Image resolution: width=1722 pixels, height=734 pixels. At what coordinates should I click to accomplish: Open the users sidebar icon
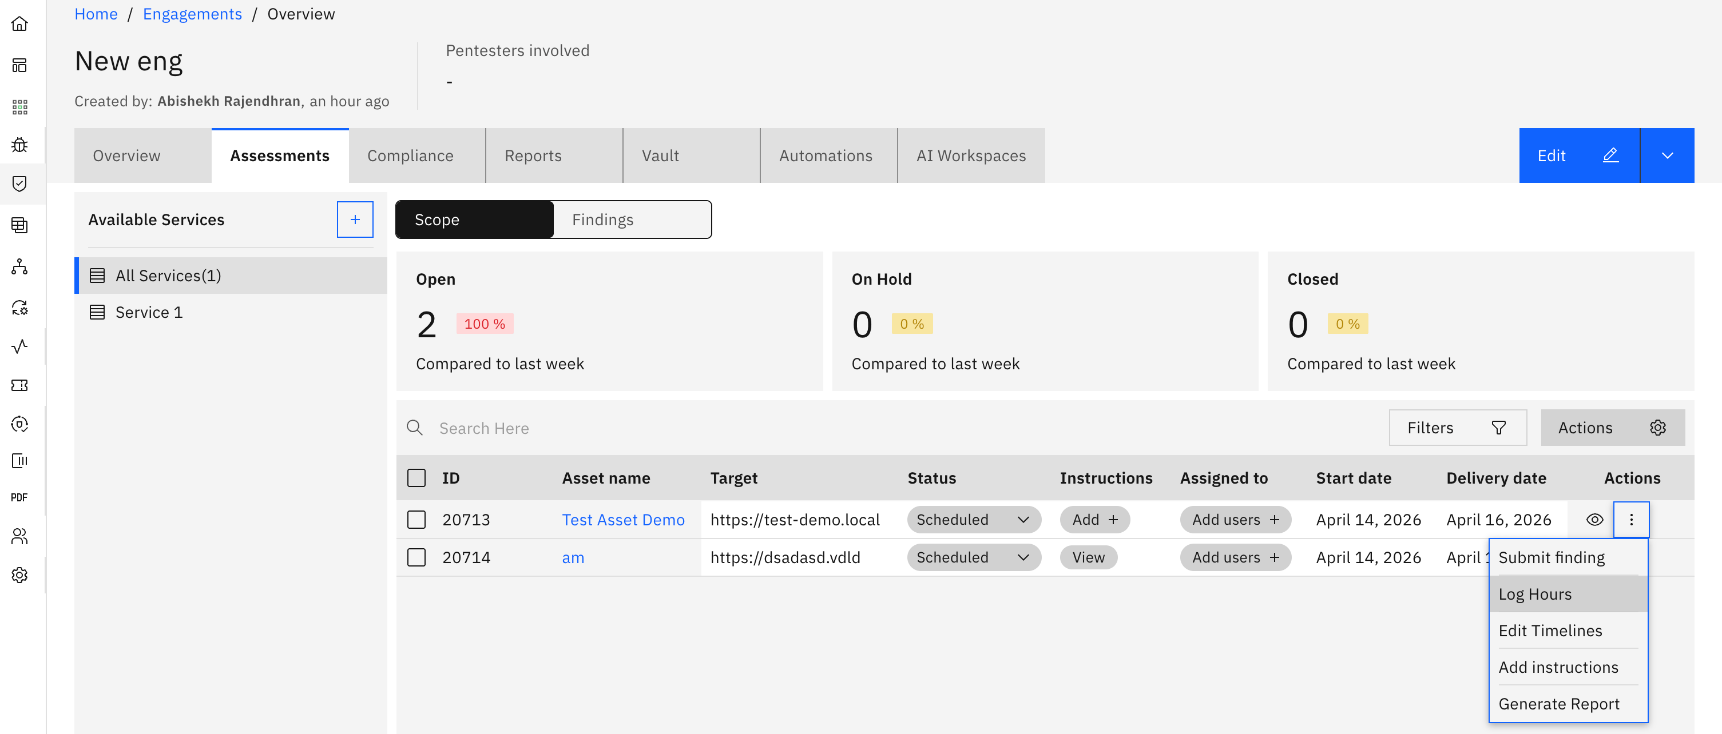point(19,536)
